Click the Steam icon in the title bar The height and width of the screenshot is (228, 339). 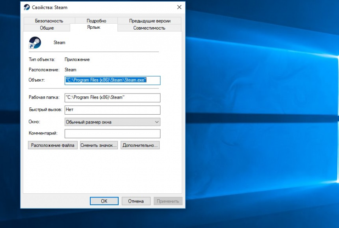[27, 7]
